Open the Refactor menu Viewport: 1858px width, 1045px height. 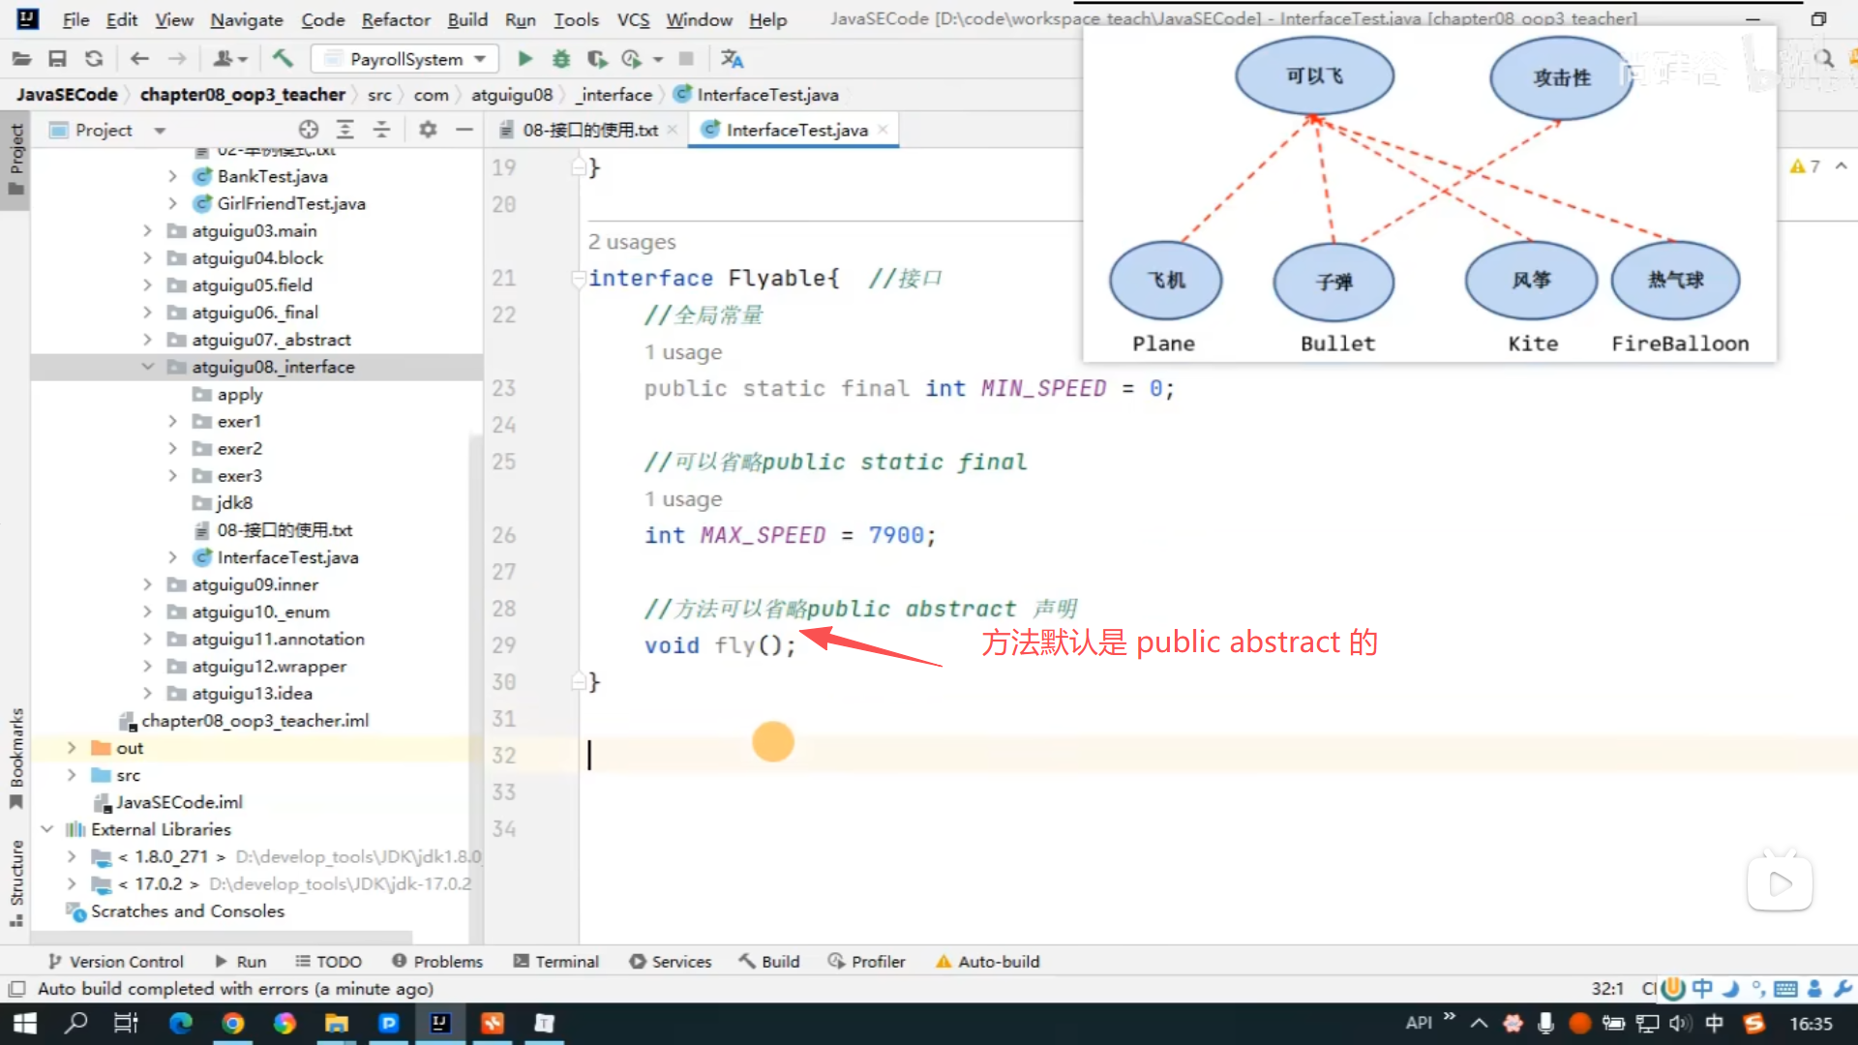tap(396, 19)
